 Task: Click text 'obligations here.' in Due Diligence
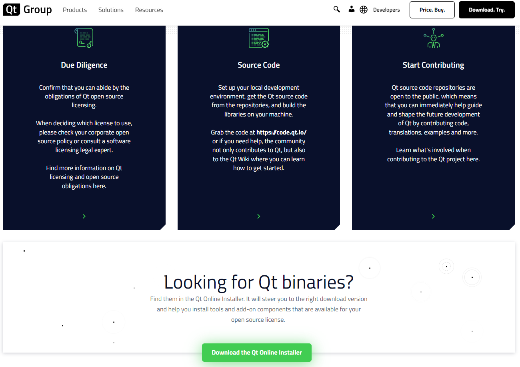click(84, 186)
